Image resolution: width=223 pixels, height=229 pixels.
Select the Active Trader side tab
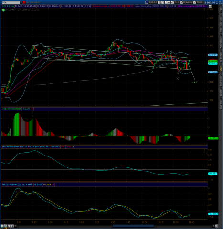221,42
